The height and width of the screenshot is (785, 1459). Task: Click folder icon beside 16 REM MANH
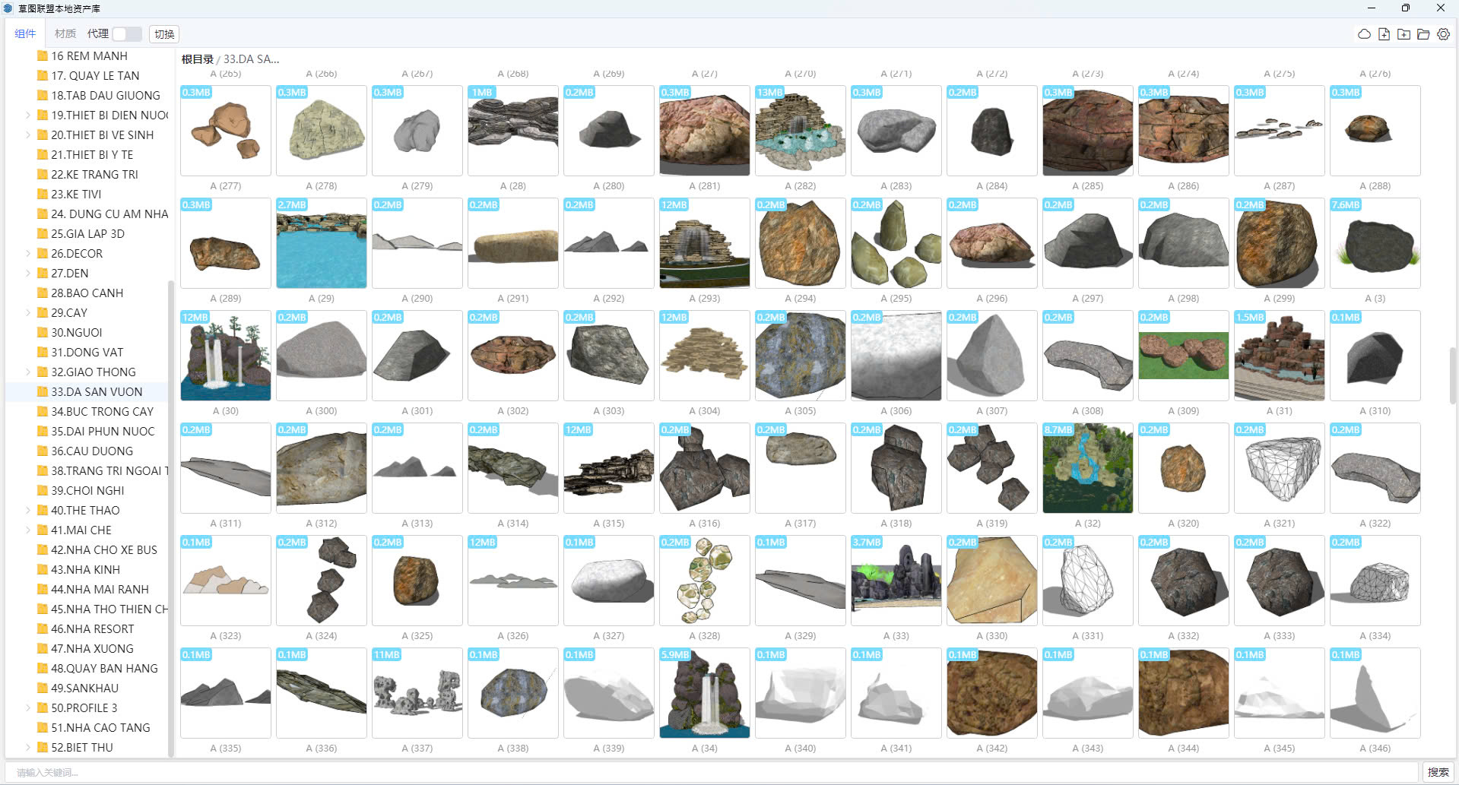click(x=43, y=56)
